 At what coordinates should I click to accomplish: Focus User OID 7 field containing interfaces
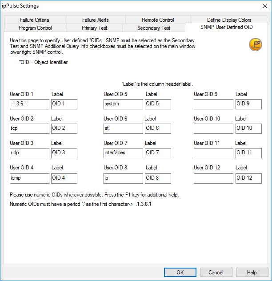coord(123,153)
